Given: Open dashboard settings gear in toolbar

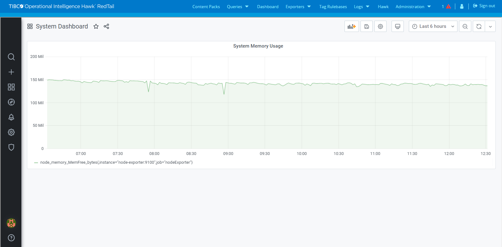Looking at the screenshot, I should coord(380,27).
